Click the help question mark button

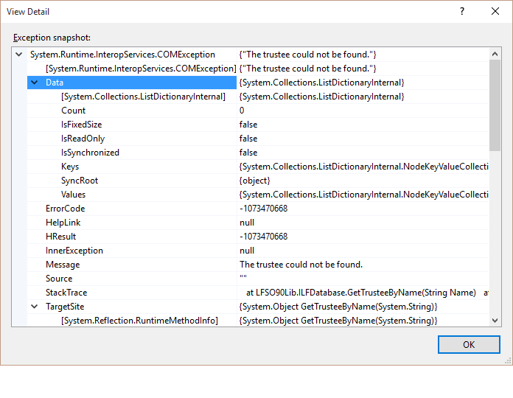click(462, 12)
